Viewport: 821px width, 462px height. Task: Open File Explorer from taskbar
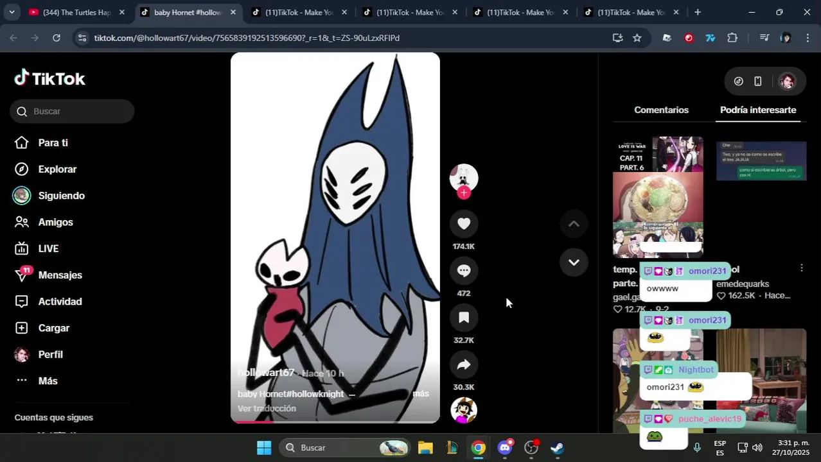pyautogui.click(x=425, y=448)
